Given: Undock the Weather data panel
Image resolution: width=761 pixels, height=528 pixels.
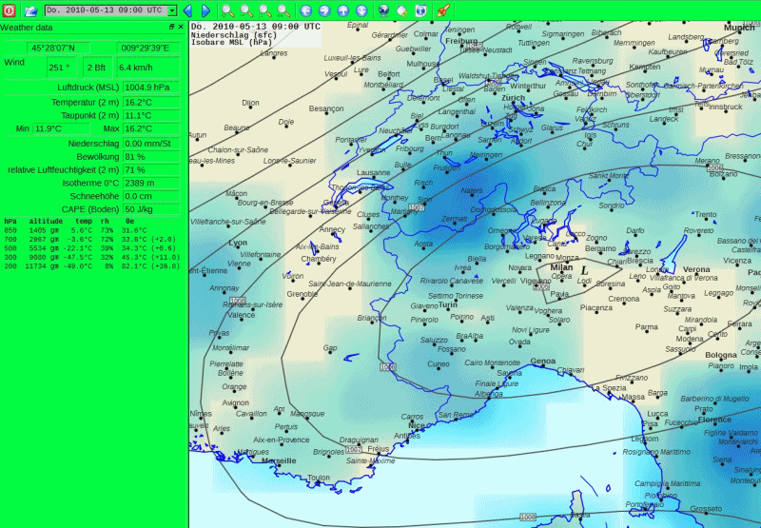Looking at the screenshot, I should (x=172, y=28).
